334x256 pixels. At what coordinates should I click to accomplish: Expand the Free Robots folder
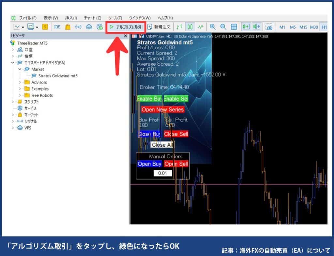[x=20, y=95]
